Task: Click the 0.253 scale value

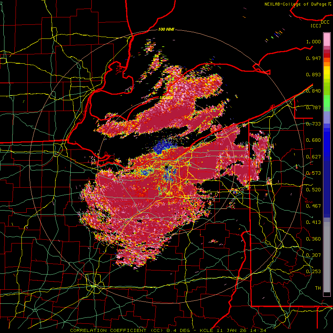Action: pos(313,272)
